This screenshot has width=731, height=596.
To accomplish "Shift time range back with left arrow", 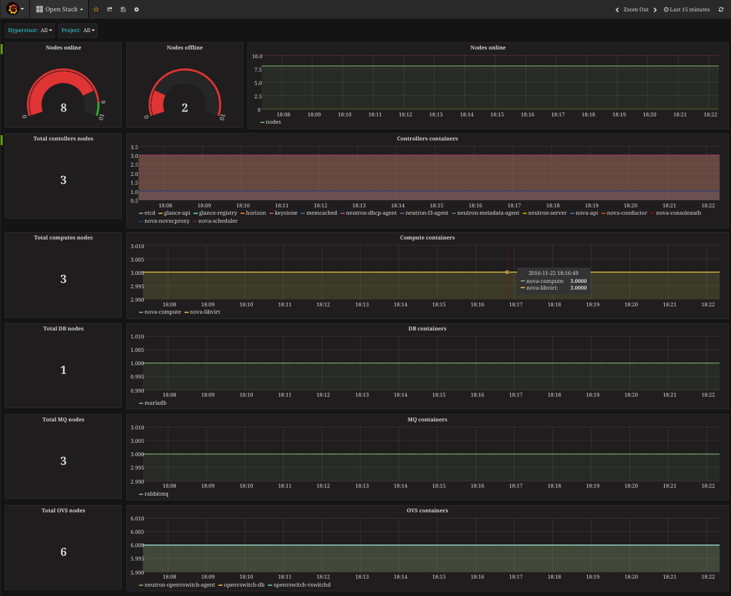I will (x=617, y=9).
